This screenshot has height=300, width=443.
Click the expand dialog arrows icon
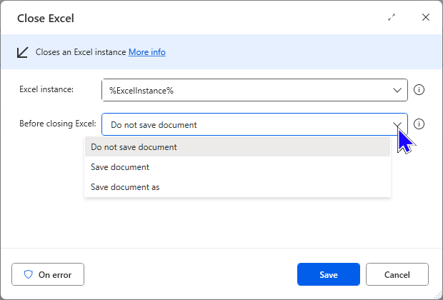click(x=392, y=18)
